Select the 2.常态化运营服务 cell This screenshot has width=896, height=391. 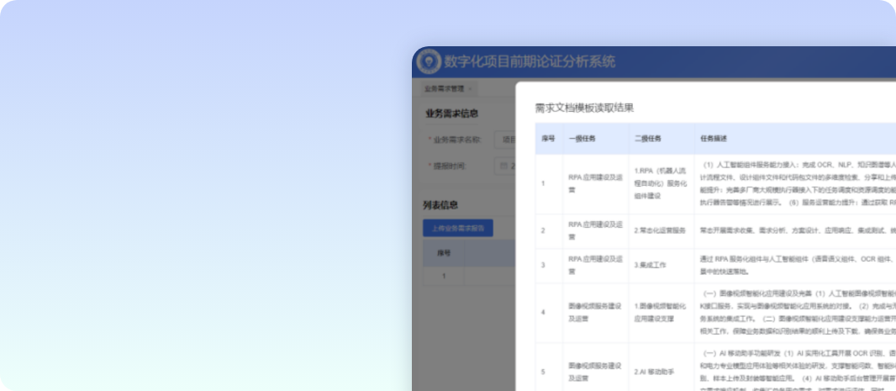tap(660, 230)
